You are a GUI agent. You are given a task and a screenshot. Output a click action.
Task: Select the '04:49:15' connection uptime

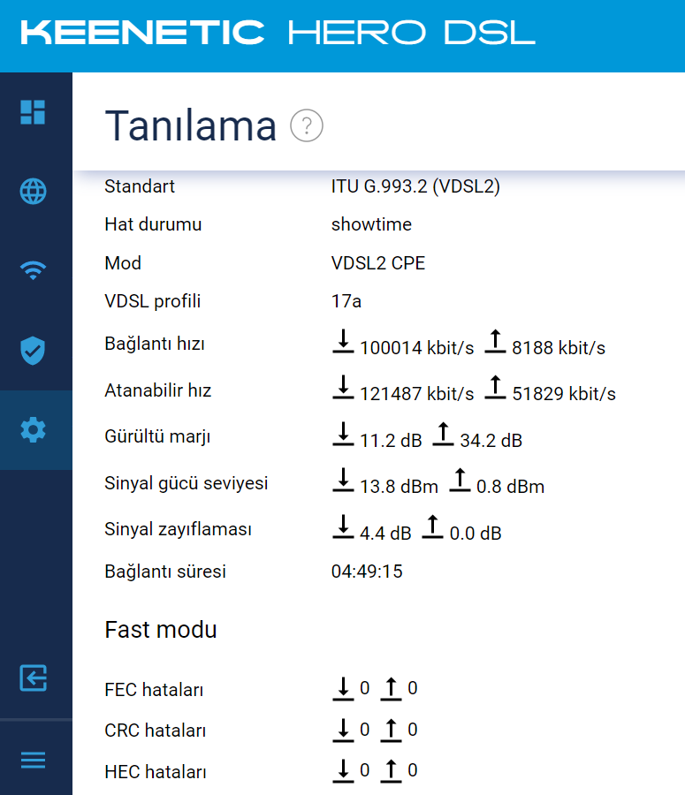tap(367, 572)
